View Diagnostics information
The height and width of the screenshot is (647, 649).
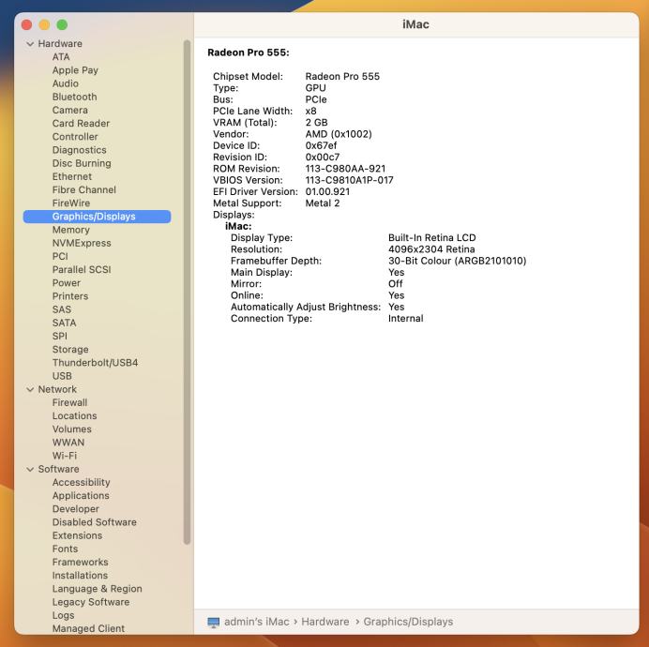[79, 150]
